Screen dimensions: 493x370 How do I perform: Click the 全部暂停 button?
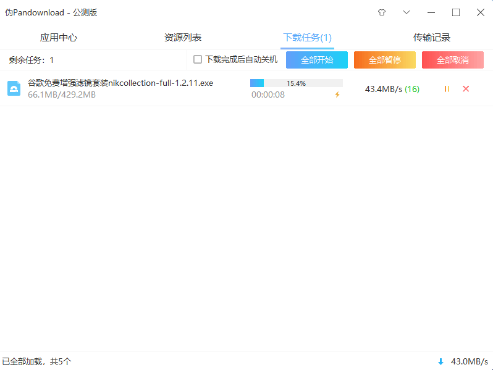point(384,60)
